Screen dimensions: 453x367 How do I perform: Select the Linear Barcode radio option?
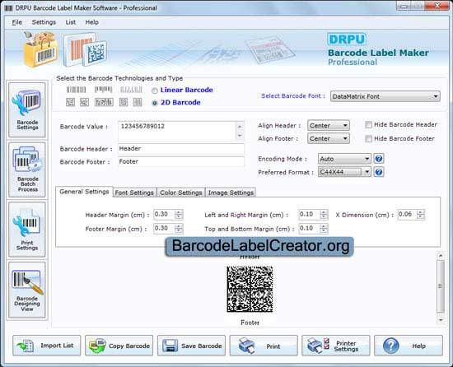pos(155,91)
